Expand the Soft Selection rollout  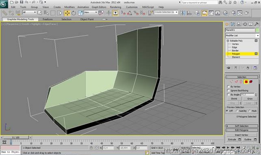pyautogui.click(x=242, y=126)
